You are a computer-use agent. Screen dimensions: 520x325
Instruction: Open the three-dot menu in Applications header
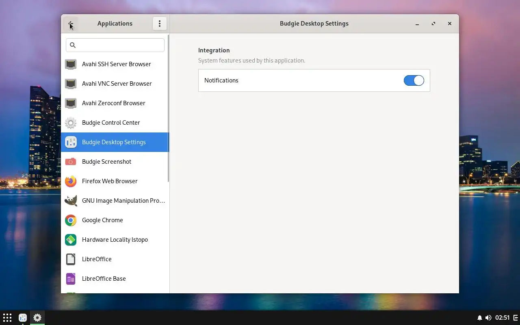click(x=160, y=24)
